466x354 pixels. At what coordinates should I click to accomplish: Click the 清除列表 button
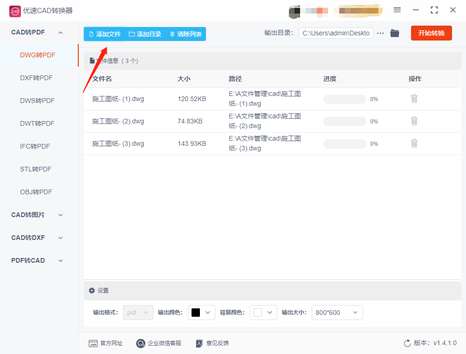point(186,34)
